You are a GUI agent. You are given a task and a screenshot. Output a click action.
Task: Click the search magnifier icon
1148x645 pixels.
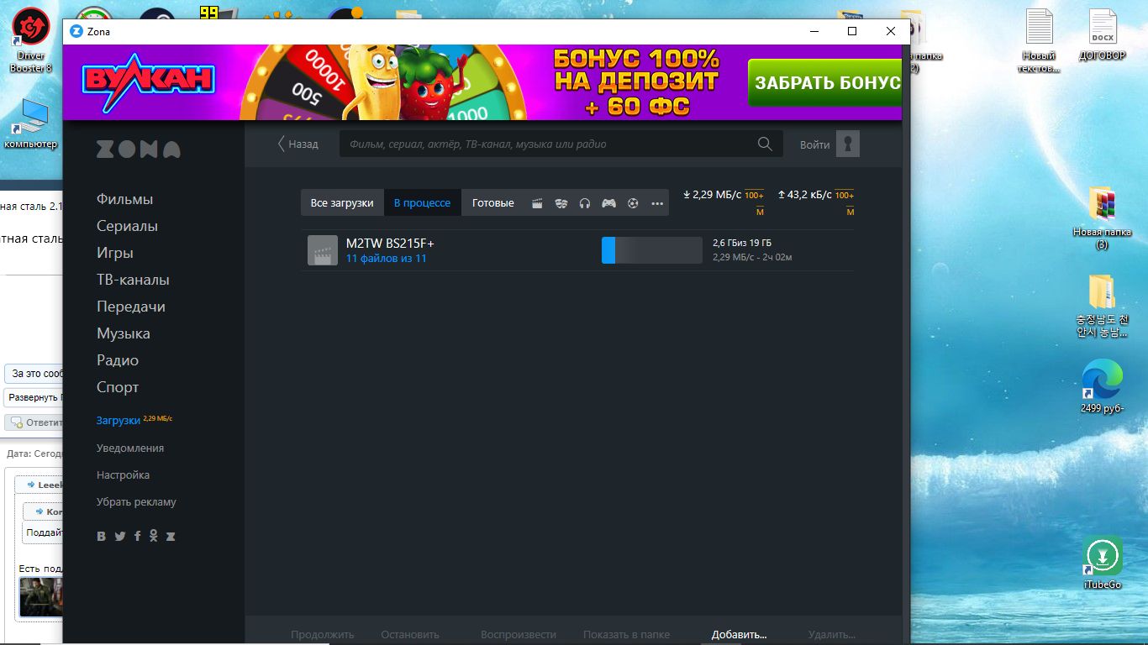(x=765, y=144)
